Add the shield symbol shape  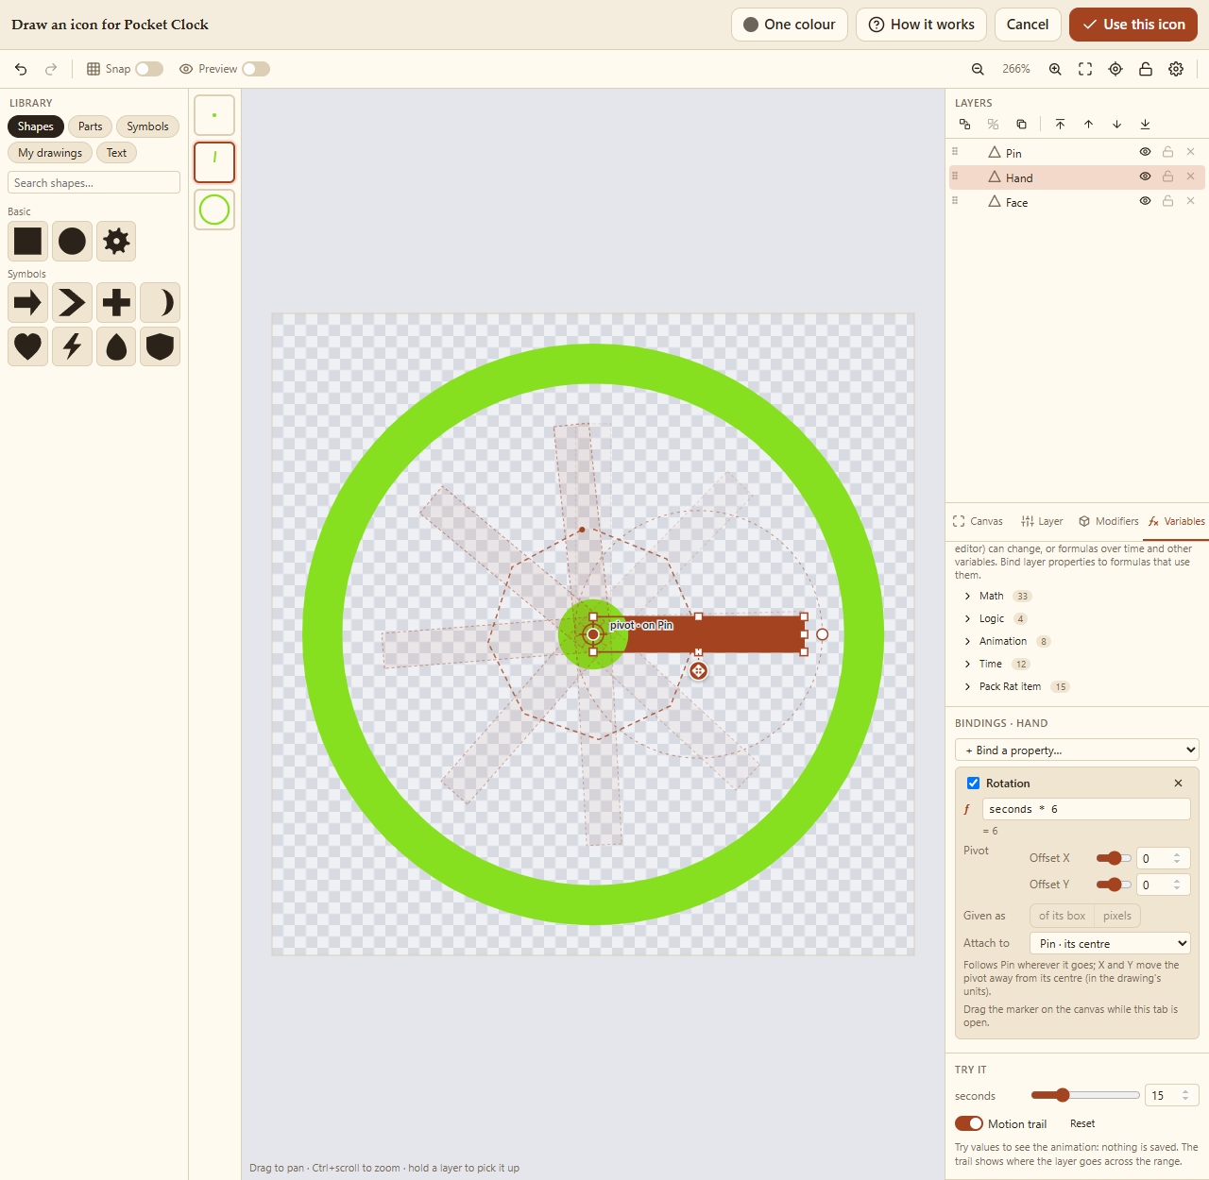(160, 346)
